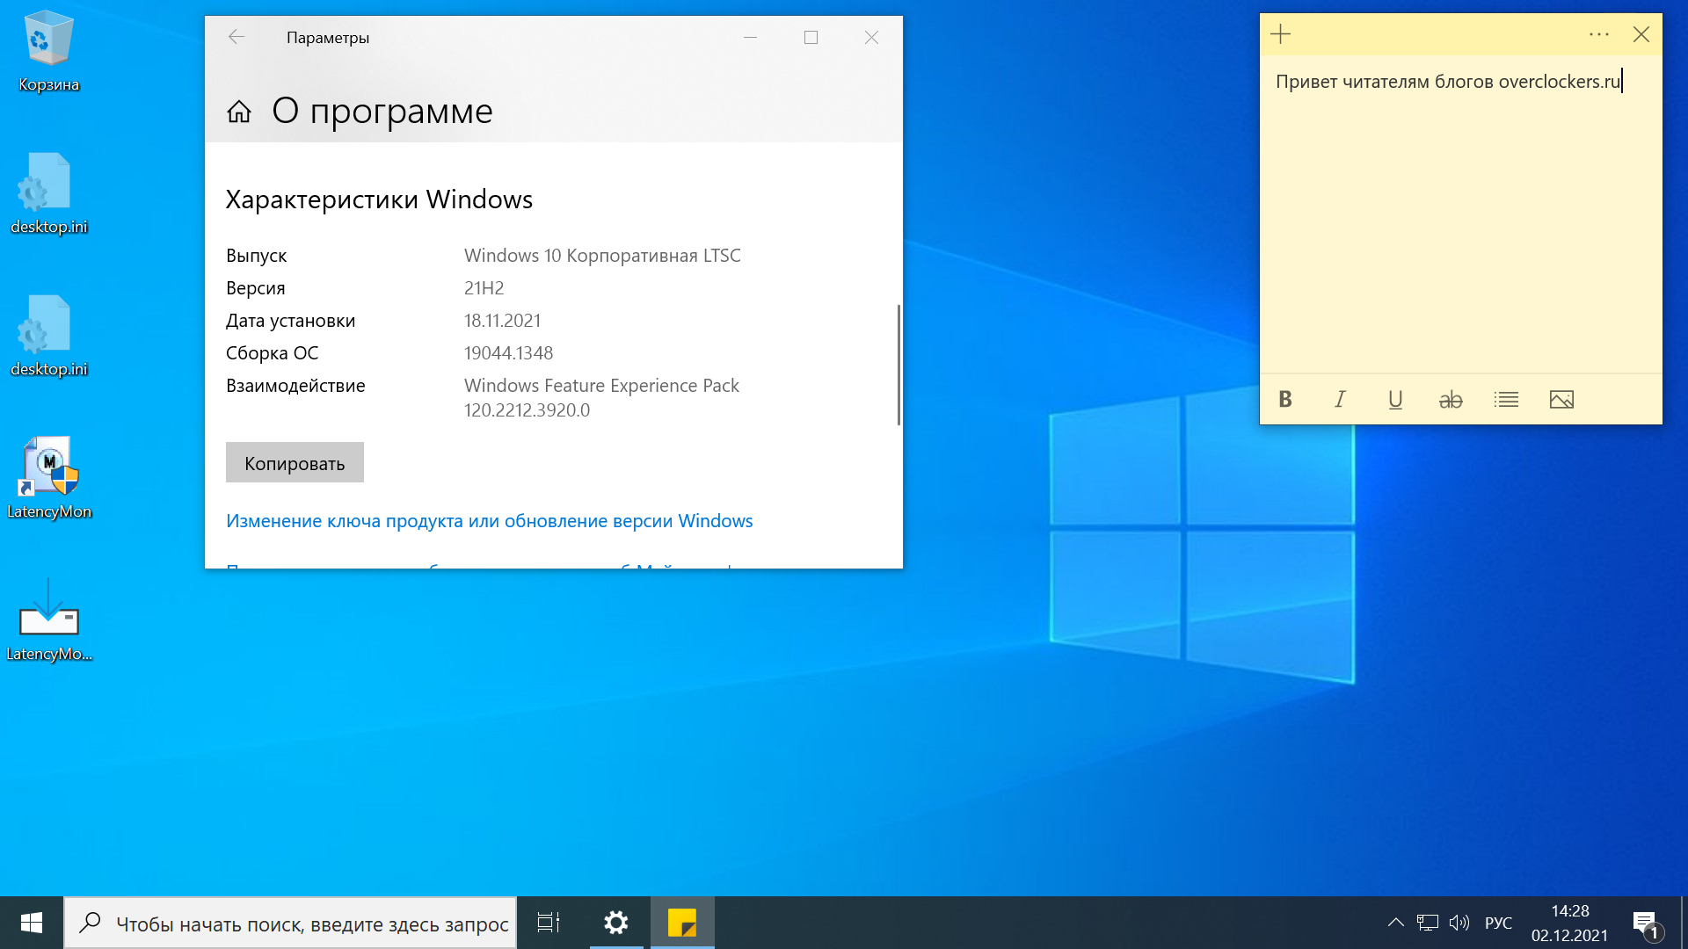Toggle strikethrough formatting in sticky note
The width and height of the screenshot is (1688, 949).
(x=1451, y=400)
